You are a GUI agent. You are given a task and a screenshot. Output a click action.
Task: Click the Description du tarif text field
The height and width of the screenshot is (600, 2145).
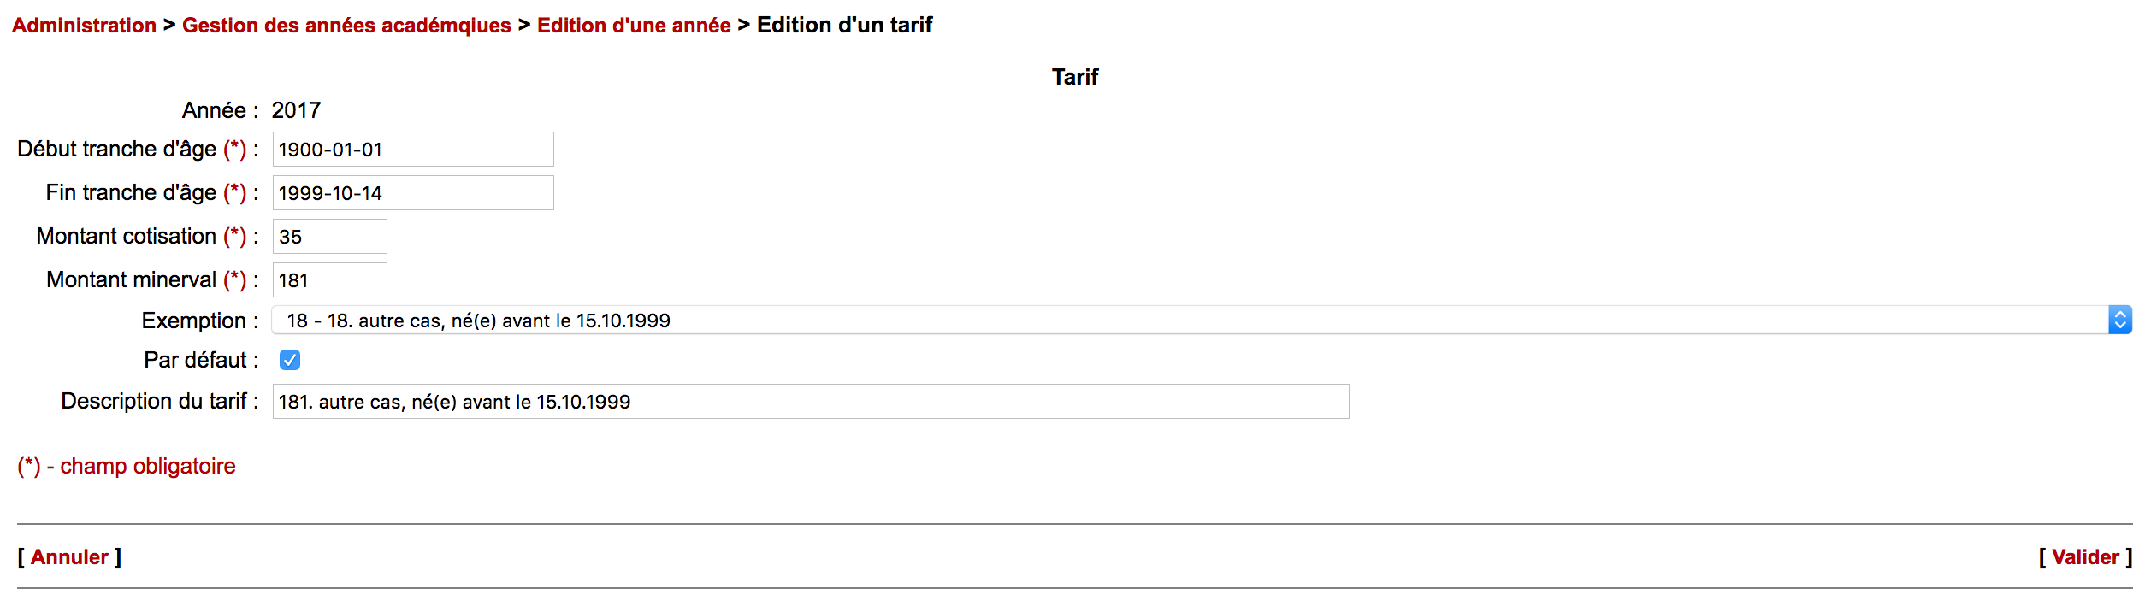click(810, 402)
